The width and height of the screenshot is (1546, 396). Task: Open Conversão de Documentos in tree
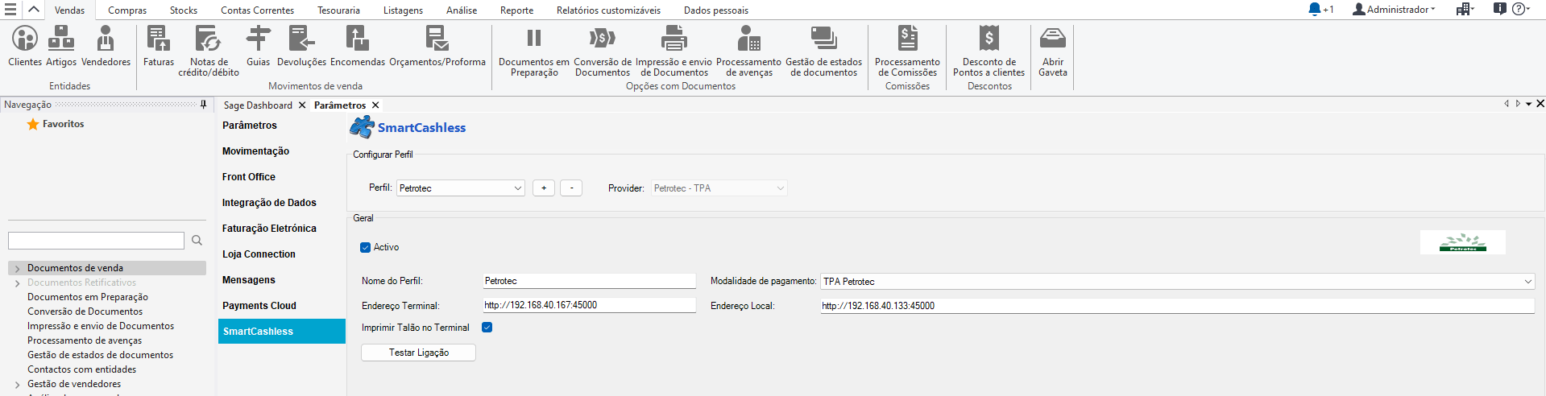pyautogui.click(x=85, y=311)
